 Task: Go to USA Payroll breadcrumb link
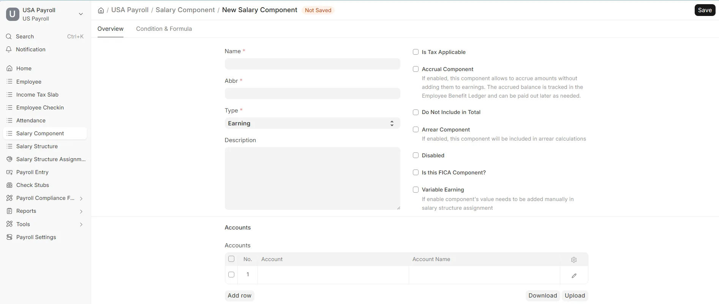click(x=130, y=10)
